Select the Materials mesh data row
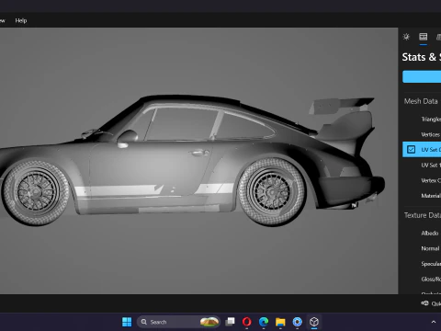 pyautogui.click(x=422, y=196)
